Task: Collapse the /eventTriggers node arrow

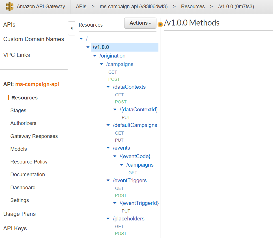Action: tap(108, 180)
